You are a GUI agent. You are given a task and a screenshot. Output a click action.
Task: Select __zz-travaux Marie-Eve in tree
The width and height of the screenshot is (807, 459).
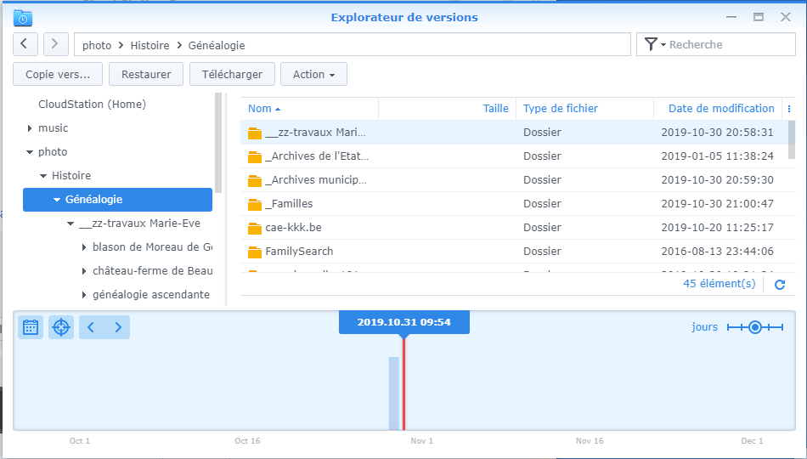point(140,223)
